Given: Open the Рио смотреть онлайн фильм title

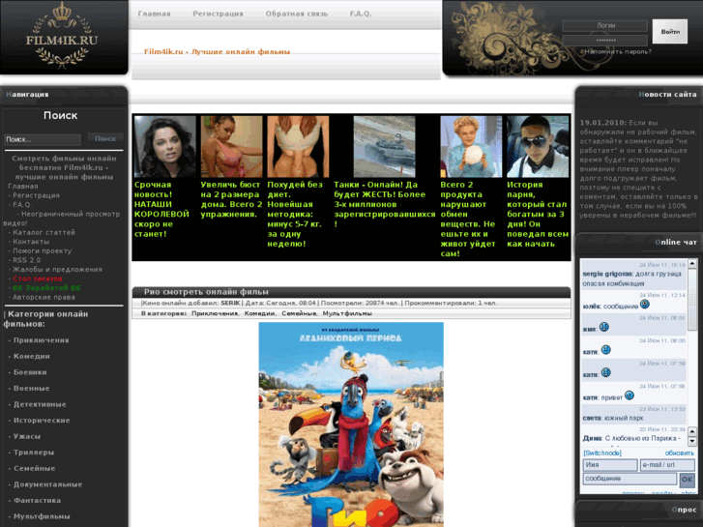Looking at the screenshot, I should pyautogui.click(x=206, y=292).
